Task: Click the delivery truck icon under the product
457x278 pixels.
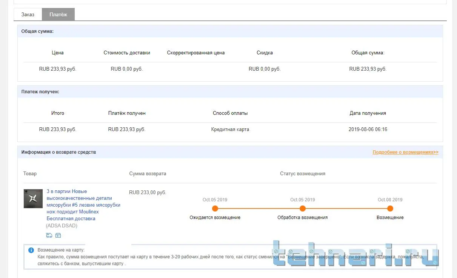Action: click(49, 235)
